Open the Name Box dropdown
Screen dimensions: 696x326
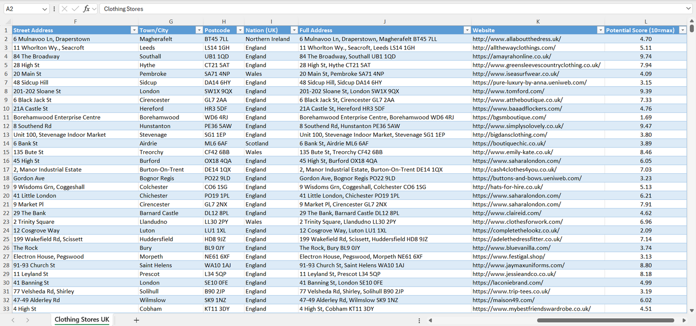(45, 9)
